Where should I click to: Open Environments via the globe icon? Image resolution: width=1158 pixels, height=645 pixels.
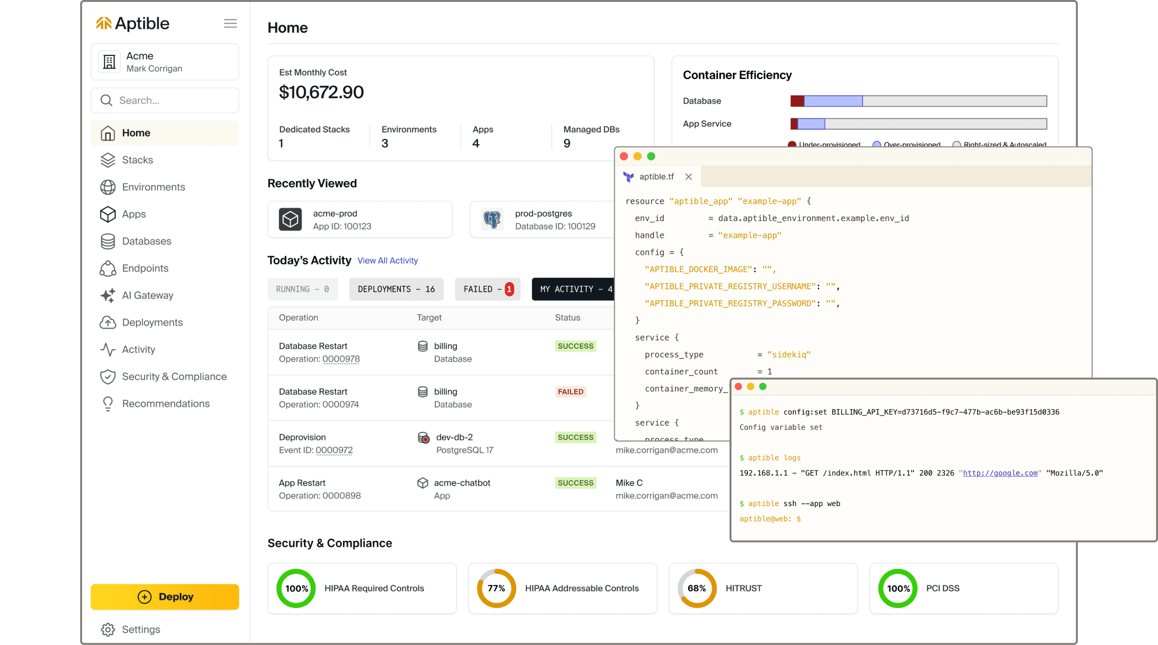pos(108,187)
